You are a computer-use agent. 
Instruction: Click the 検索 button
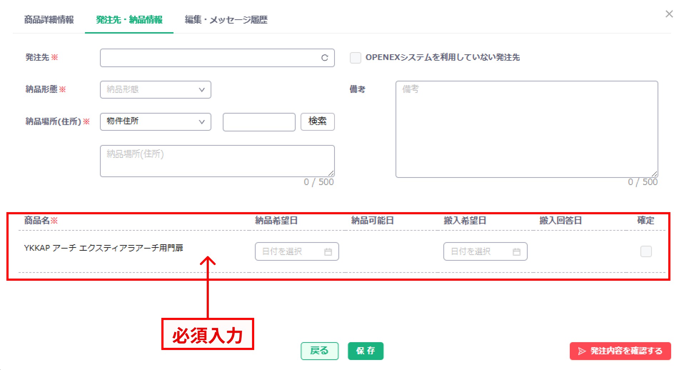point(317,122)
